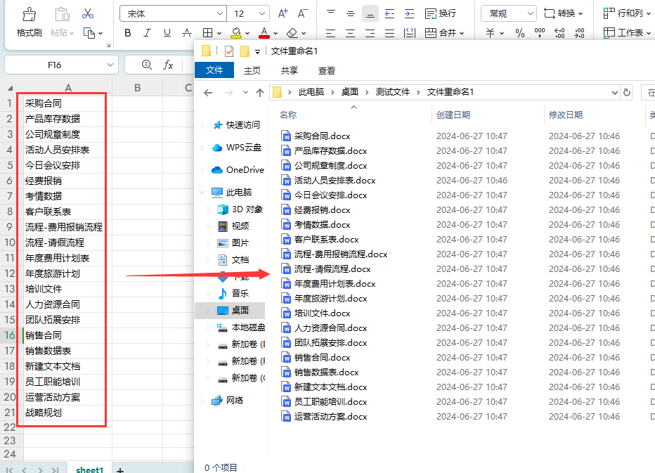Click the Center horizontally align icon
655x473 pixels.
coord(350,33)
